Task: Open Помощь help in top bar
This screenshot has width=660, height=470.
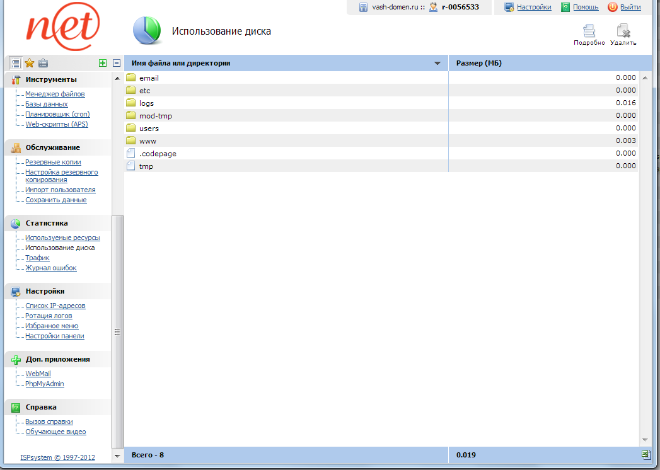Action: [x=586, y=7]
